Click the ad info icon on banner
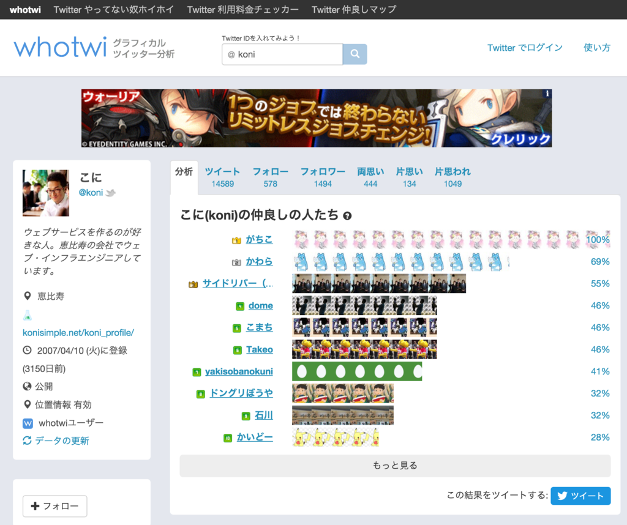Image resolution: width=627 pixels, height=525 pixels. [x=547, y=94]
